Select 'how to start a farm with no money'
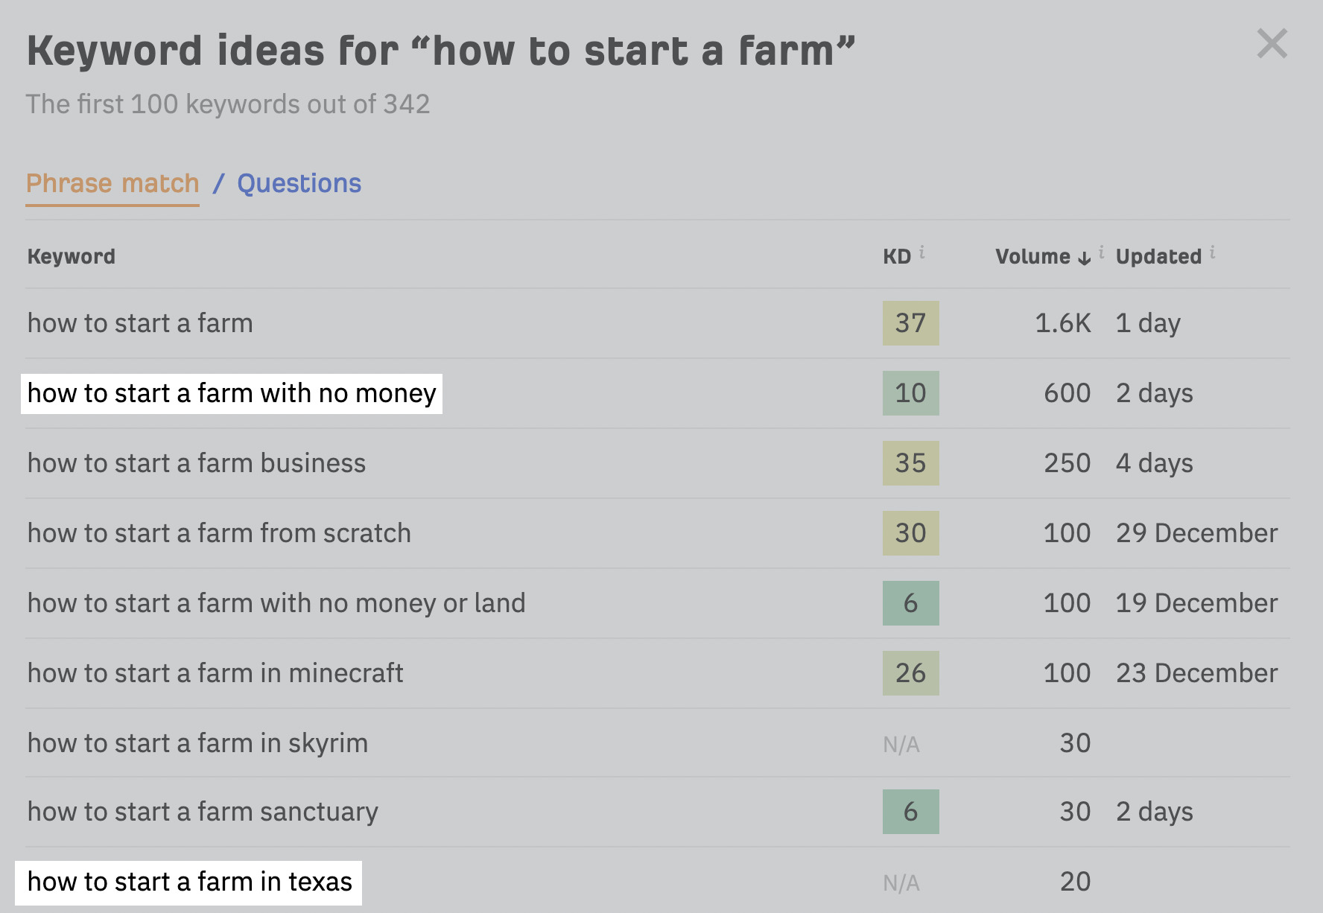Viewport: 1323px width, 913px height. (x=232, y=393)
